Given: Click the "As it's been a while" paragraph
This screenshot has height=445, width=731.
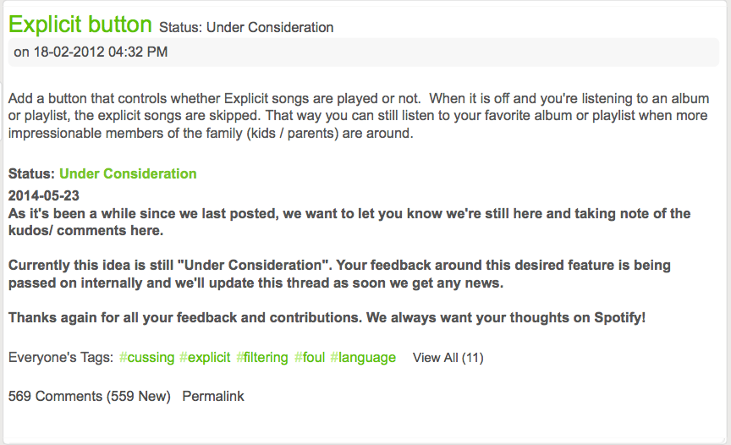Looking at the screenshot, I should pyautogui.click(x=349, y=222).
